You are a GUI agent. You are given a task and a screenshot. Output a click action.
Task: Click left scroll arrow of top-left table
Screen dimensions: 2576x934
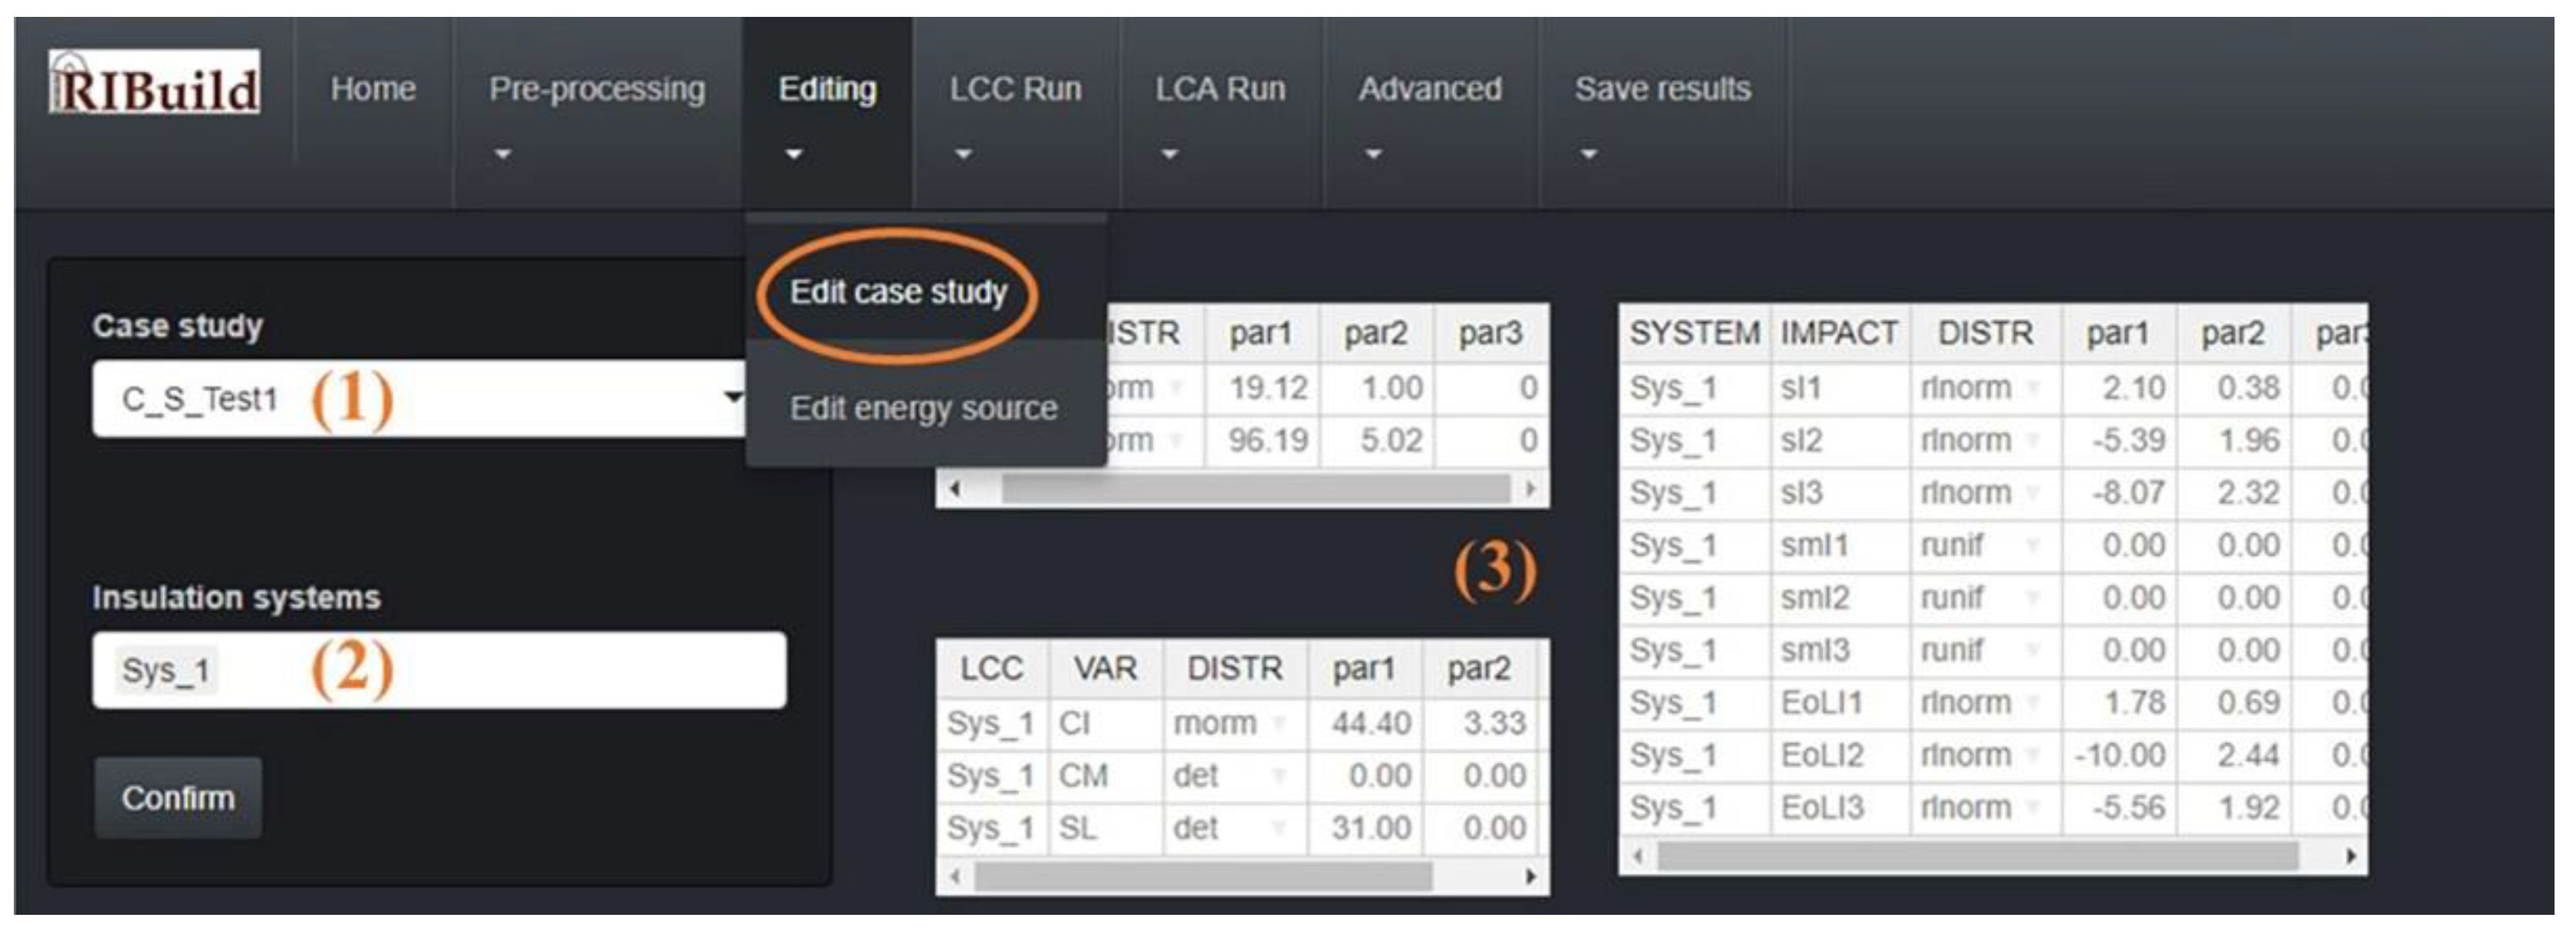click(955, 489)
